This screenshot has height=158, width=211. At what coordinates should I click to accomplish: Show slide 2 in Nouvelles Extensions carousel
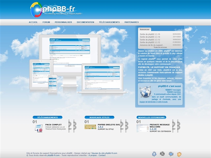click(174, 126)
